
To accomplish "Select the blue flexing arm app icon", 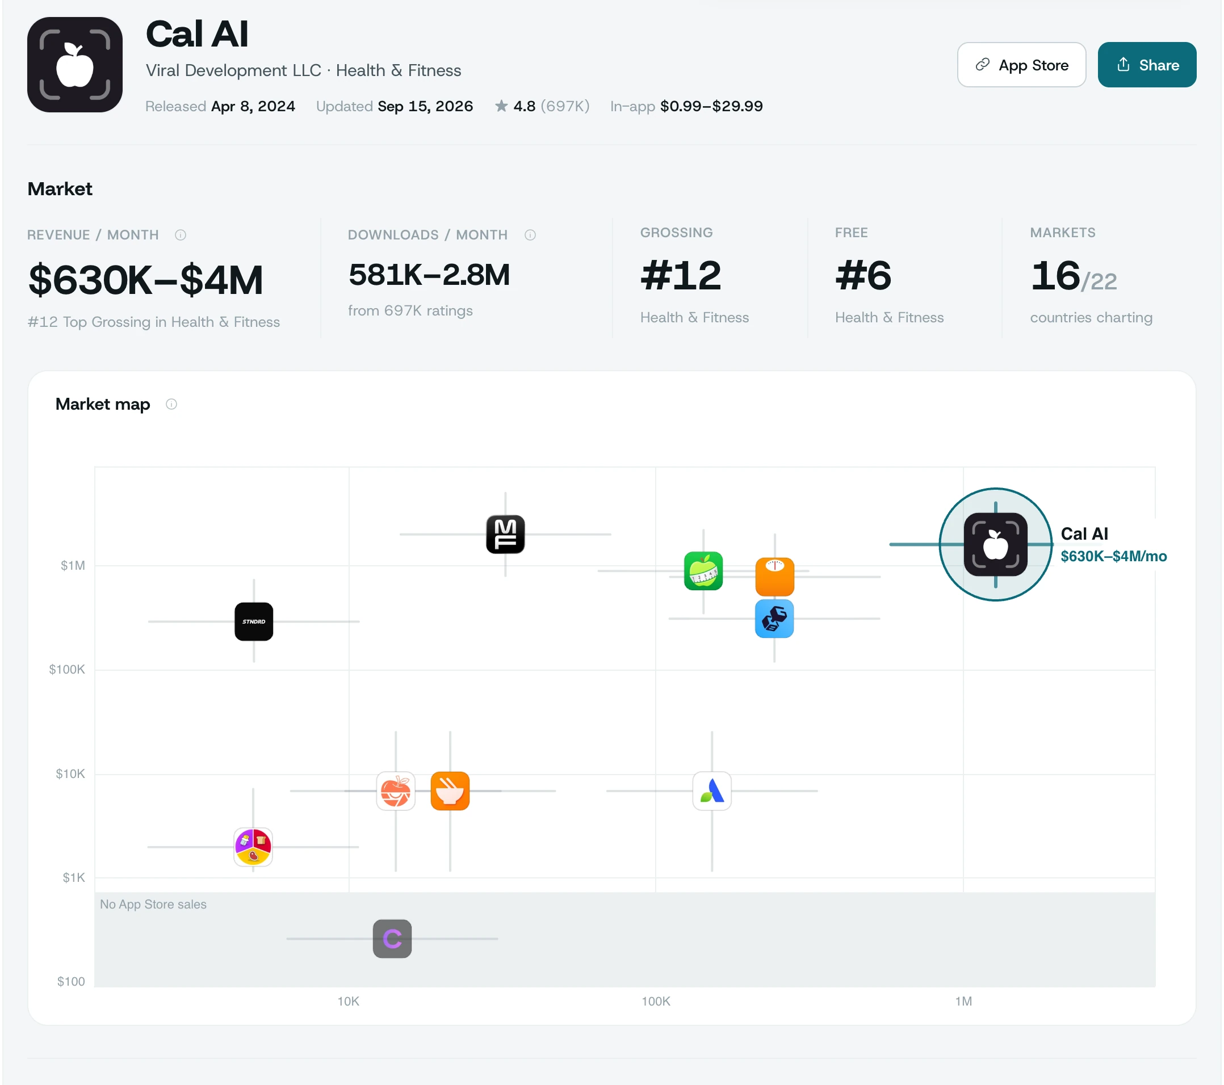I will 774,618.
